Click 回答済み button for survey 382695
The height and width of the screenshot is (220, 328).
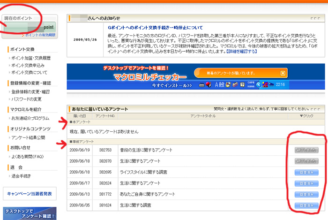point(306,172)
